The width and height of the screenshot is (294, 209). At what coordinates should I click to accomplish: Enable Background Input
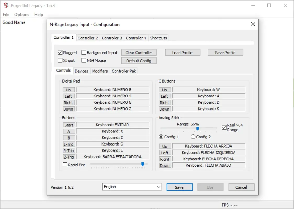[84, 52]
